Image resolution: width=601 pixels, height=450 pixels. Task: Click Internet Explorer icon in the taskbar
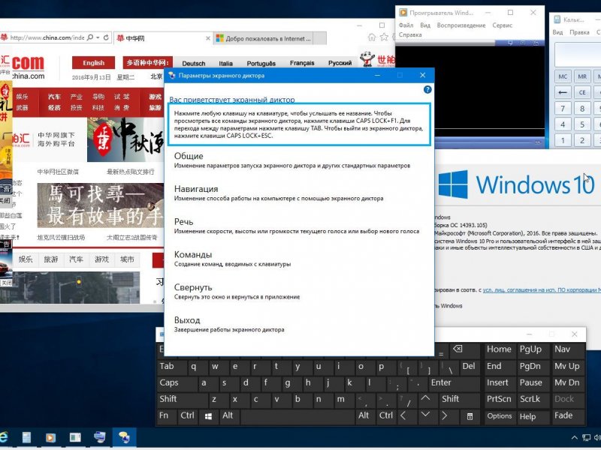click(3, 437)
